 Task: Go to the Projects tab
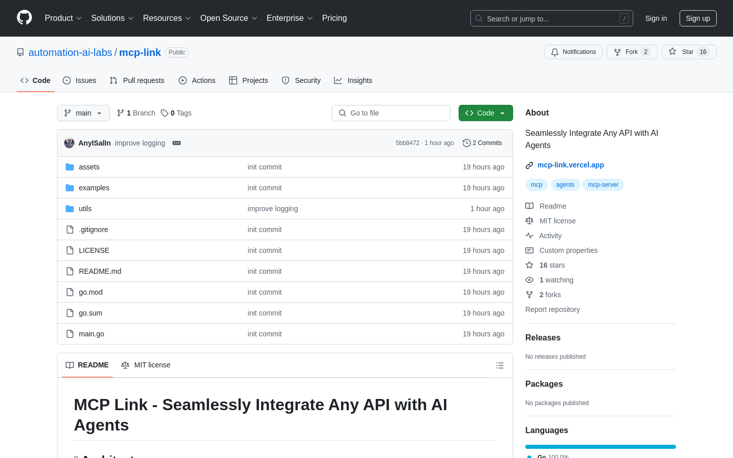248,80
